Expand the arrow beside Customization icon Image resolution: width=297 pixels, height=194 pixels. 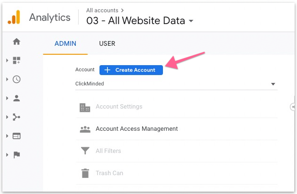coord(7,60)
